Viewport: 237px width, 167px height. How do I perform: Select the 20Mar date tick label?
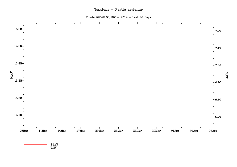(99, 130)
